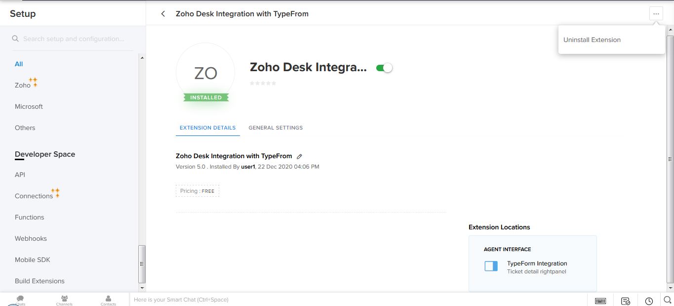Open Channels in the bottom bar
The image size is (674, 306).
pyautogui.click(x=64, y=300)
